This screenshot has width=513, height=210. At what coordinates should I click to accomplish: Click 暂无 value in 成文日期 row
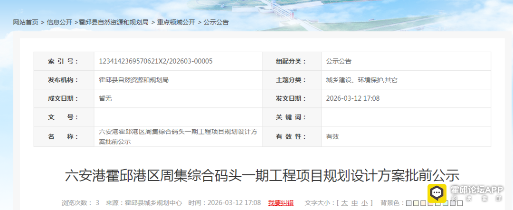pyautogui.click(x=105, y=98)
